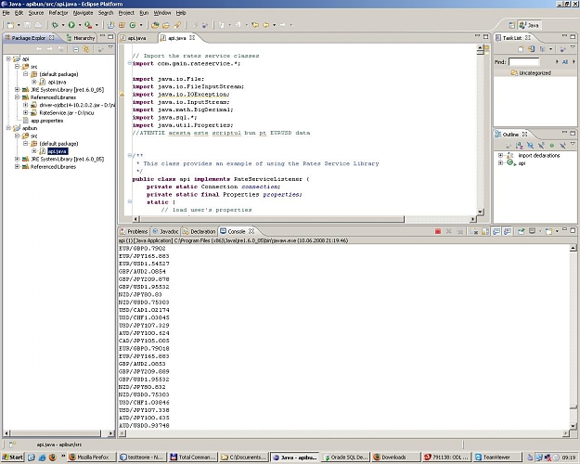This screenshot has height=464, width=580.
Task: Click Collapse All in Package Explorer
Action: point(75,49)
